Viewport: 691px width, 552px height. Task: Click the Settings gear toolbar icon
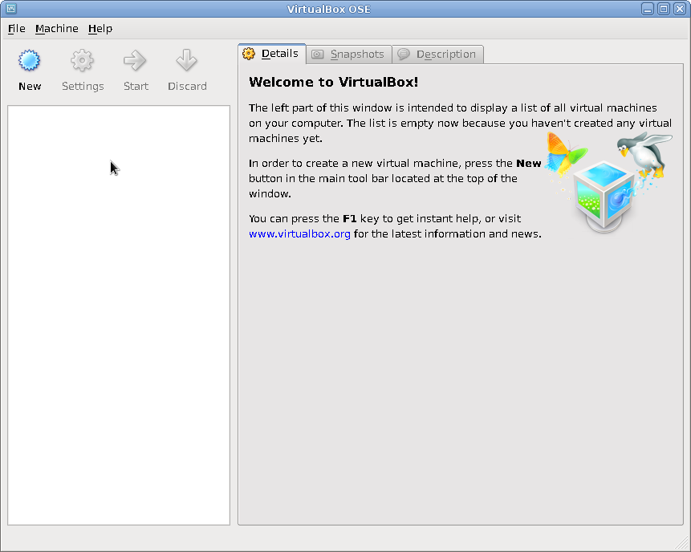(83, 60)
